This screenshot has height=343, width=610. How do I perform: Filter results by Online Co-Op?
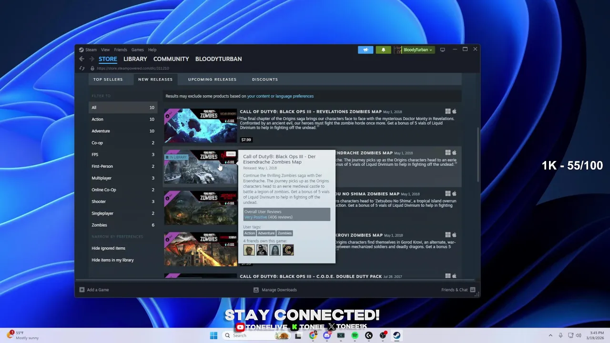pos(123,190)
